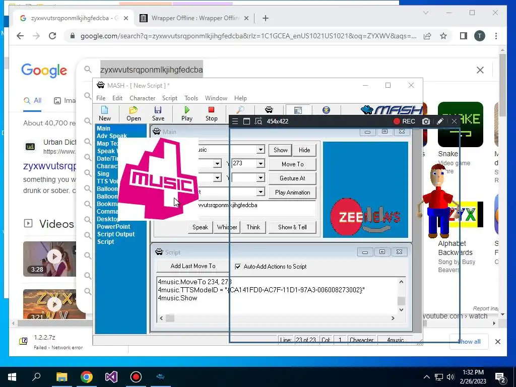Click the character hat icon in MASH toolbar
This screenshot has width=516, height=387.
tap(269, 109)
